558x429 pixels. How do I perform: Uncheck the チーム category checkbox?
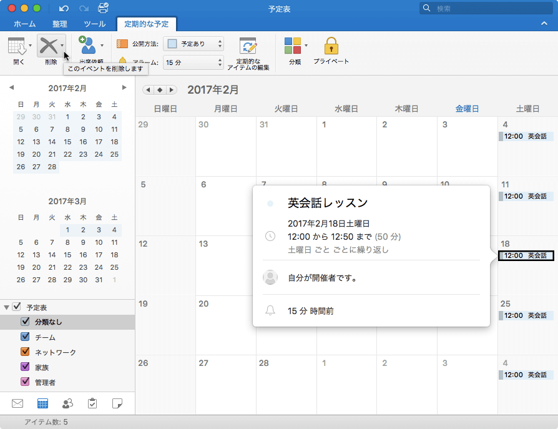tap(25, 337)
